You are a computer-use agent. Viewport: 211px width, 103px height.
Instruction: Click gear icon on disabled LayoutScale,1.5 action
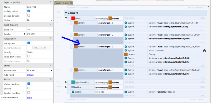tap(126, 38)
